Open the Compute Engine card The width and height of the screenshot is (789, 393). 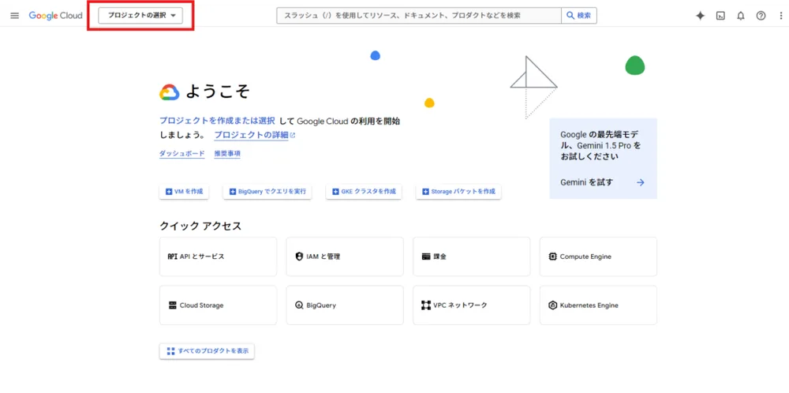coord(598,256)
